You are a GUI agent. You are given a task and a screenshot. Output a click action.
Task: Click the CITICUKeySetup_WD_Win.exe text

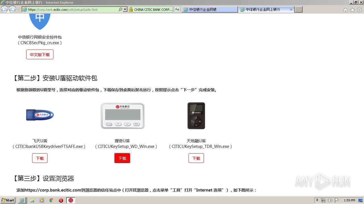(126, 146)
